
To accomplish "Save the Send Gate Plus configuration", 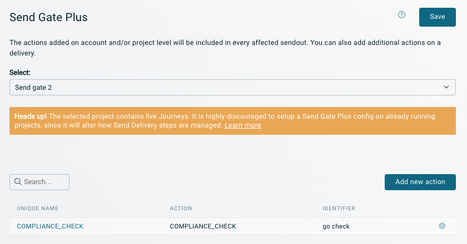I will (437, 17).
